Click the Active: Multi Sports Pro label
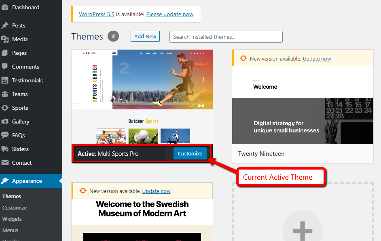The width and height of the screenshot is (381, 241). 108,154
